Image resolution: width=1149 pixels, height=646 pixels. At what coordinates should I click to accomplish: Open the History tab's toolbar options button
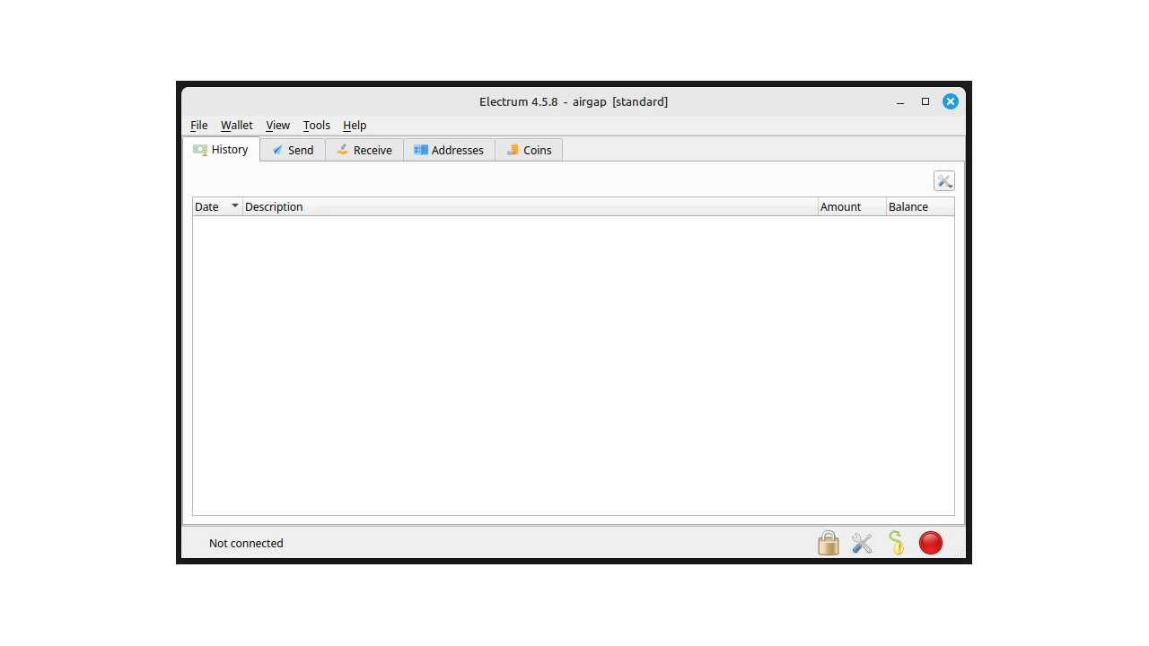pyautogui.click(x=943, y=181)
